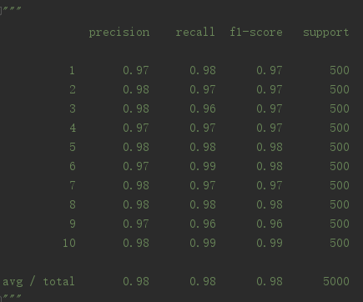This screenshot has width=363, height=302.
Task: Click the recall value 0.96 for class 3
Action: pos(203,108)
